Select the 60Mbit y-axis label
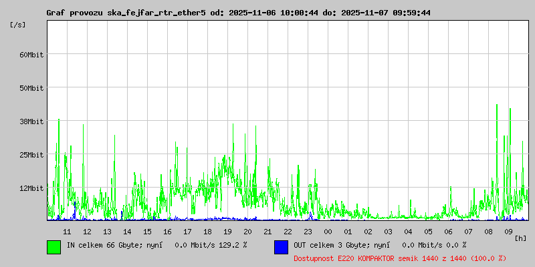 [31, 54]
